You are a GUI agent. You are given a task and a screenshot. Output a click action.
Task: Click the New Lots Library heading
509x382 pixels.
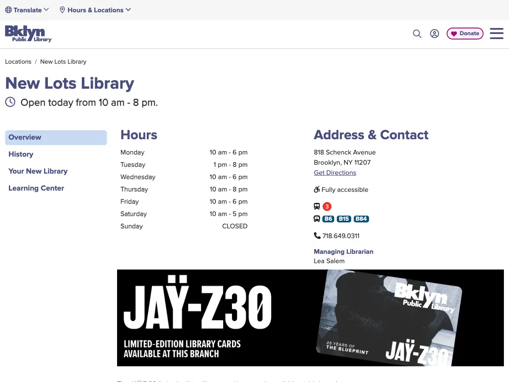(70, 83)
